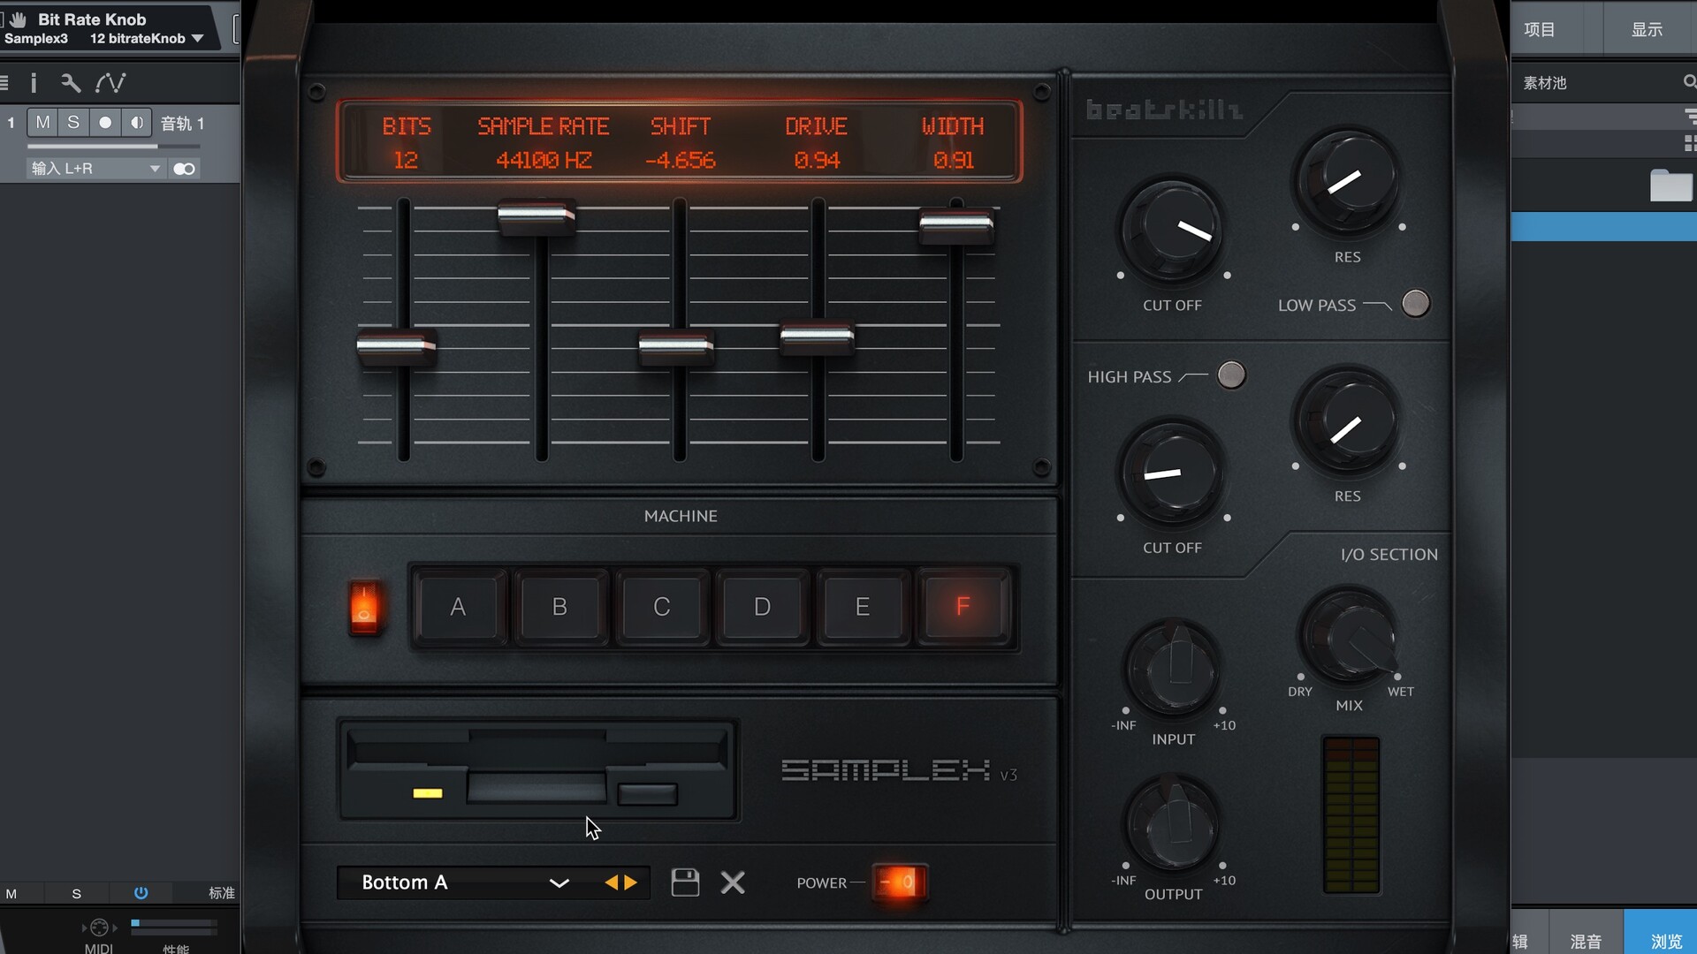Toggle the POWER switch off
Image resolution: width=1697 pixels, height=954 pixels.
click(x=899, y=882)
